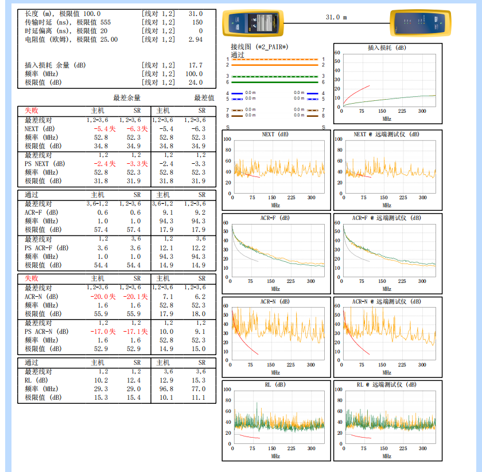
Task: Click the 接线图 (*2_PAIR*) heading
Action: 259,46
